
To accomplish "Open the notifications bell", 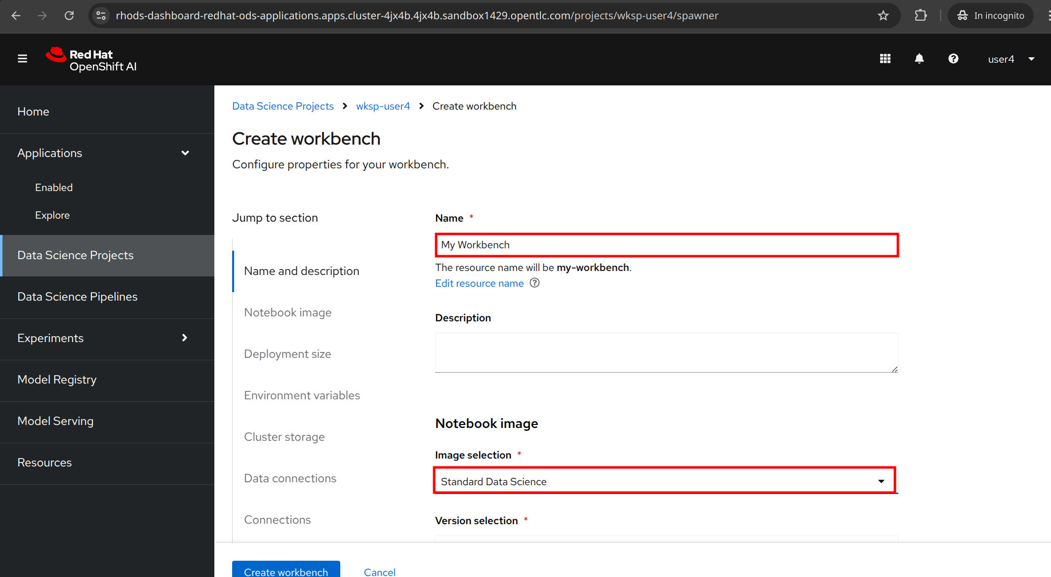I will [919, 59].
